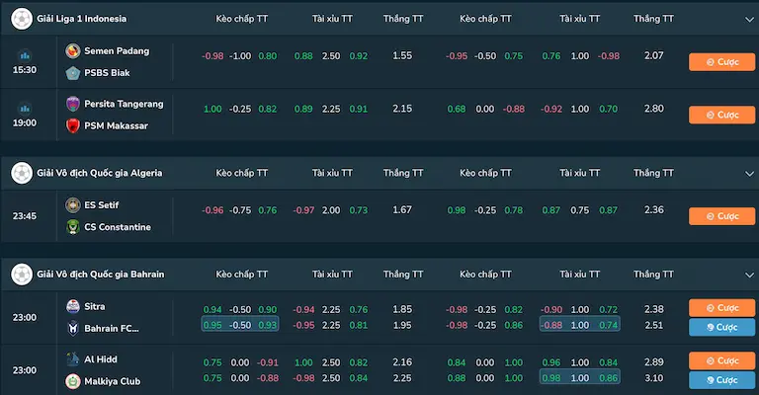Click the ES Setif team logo

pos(72,204)
